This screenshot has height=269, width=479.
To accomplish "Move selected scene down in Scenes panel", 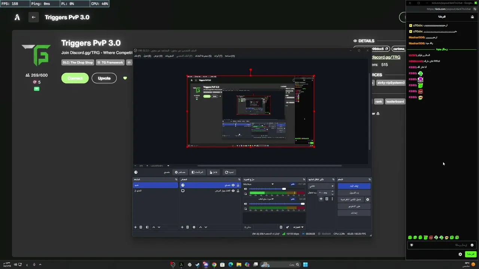I will click(159, 227).
